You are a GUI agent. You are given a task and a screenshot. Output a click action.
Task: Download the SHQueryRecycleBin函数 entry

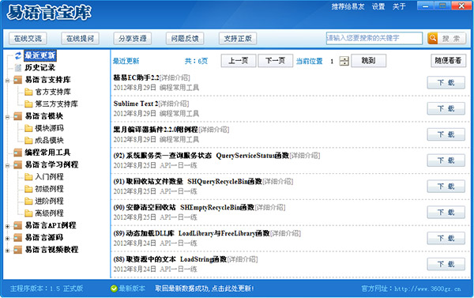(446, 187)
